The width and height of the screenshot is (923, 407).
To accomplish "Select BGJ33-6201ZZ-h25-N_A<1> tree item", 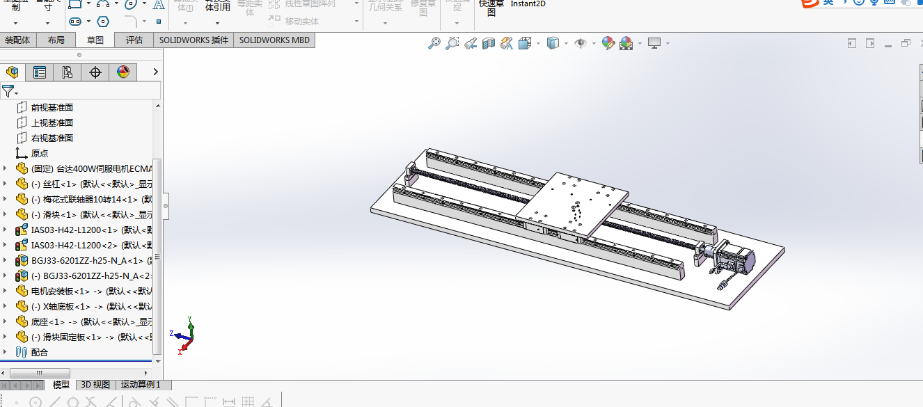I will (x=83, y=260).
